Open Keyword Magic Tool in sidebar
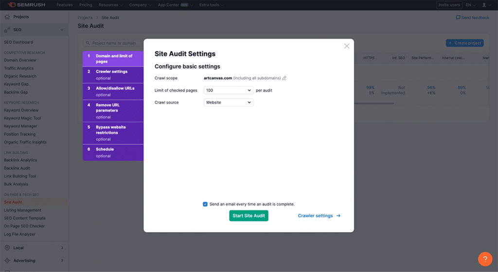Image resolution: width=498 pixels, height=272 pixels. coord(22,118)
